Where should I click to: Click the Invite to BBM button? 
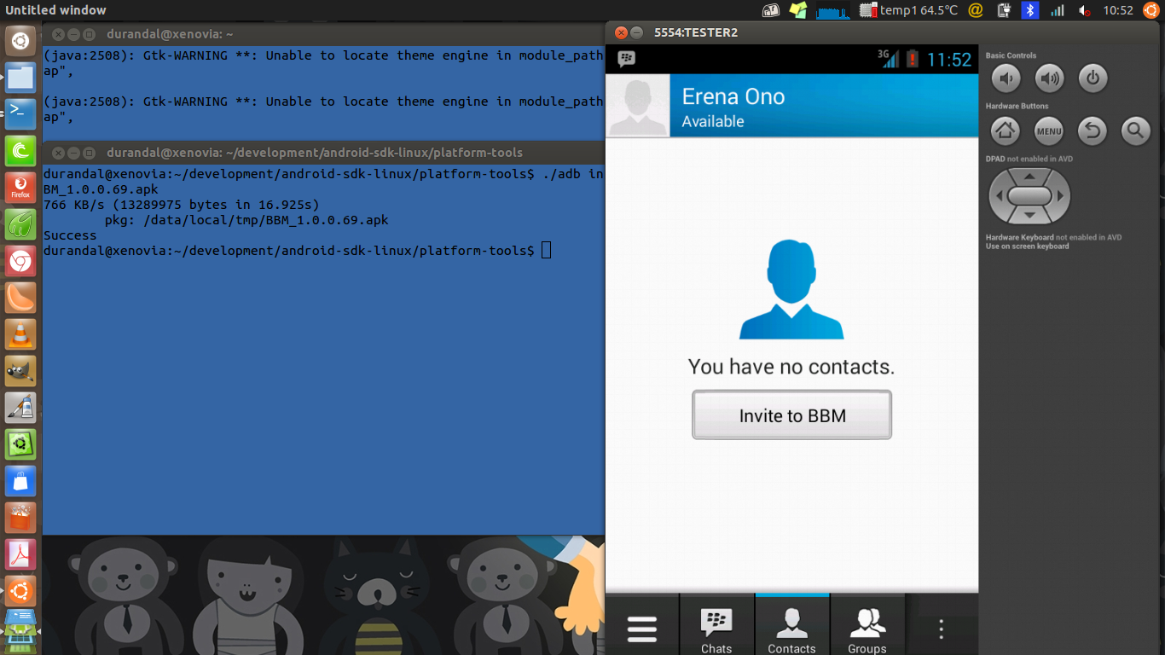(x=792, y=415)
